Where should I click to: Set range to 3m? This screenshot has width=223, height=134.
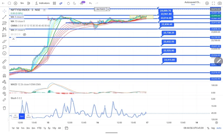[28, 128]
